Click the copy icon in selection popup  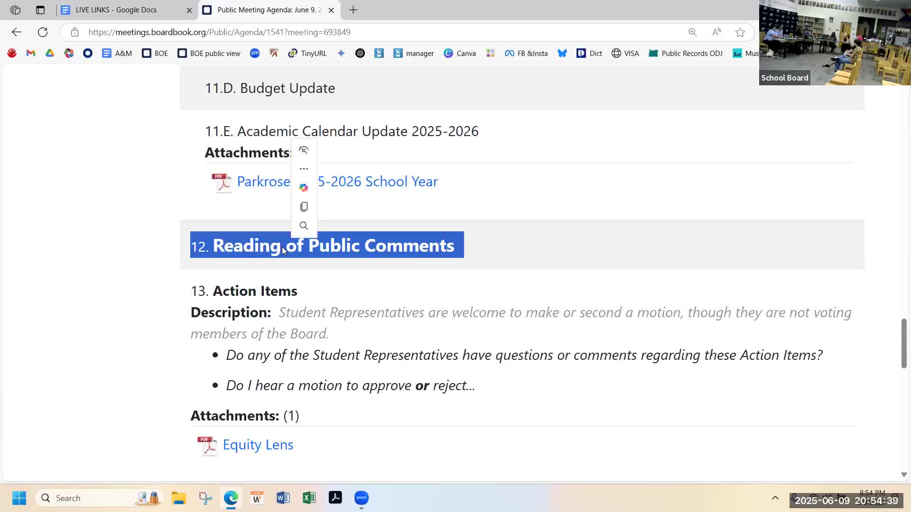[x=304, y=207]
